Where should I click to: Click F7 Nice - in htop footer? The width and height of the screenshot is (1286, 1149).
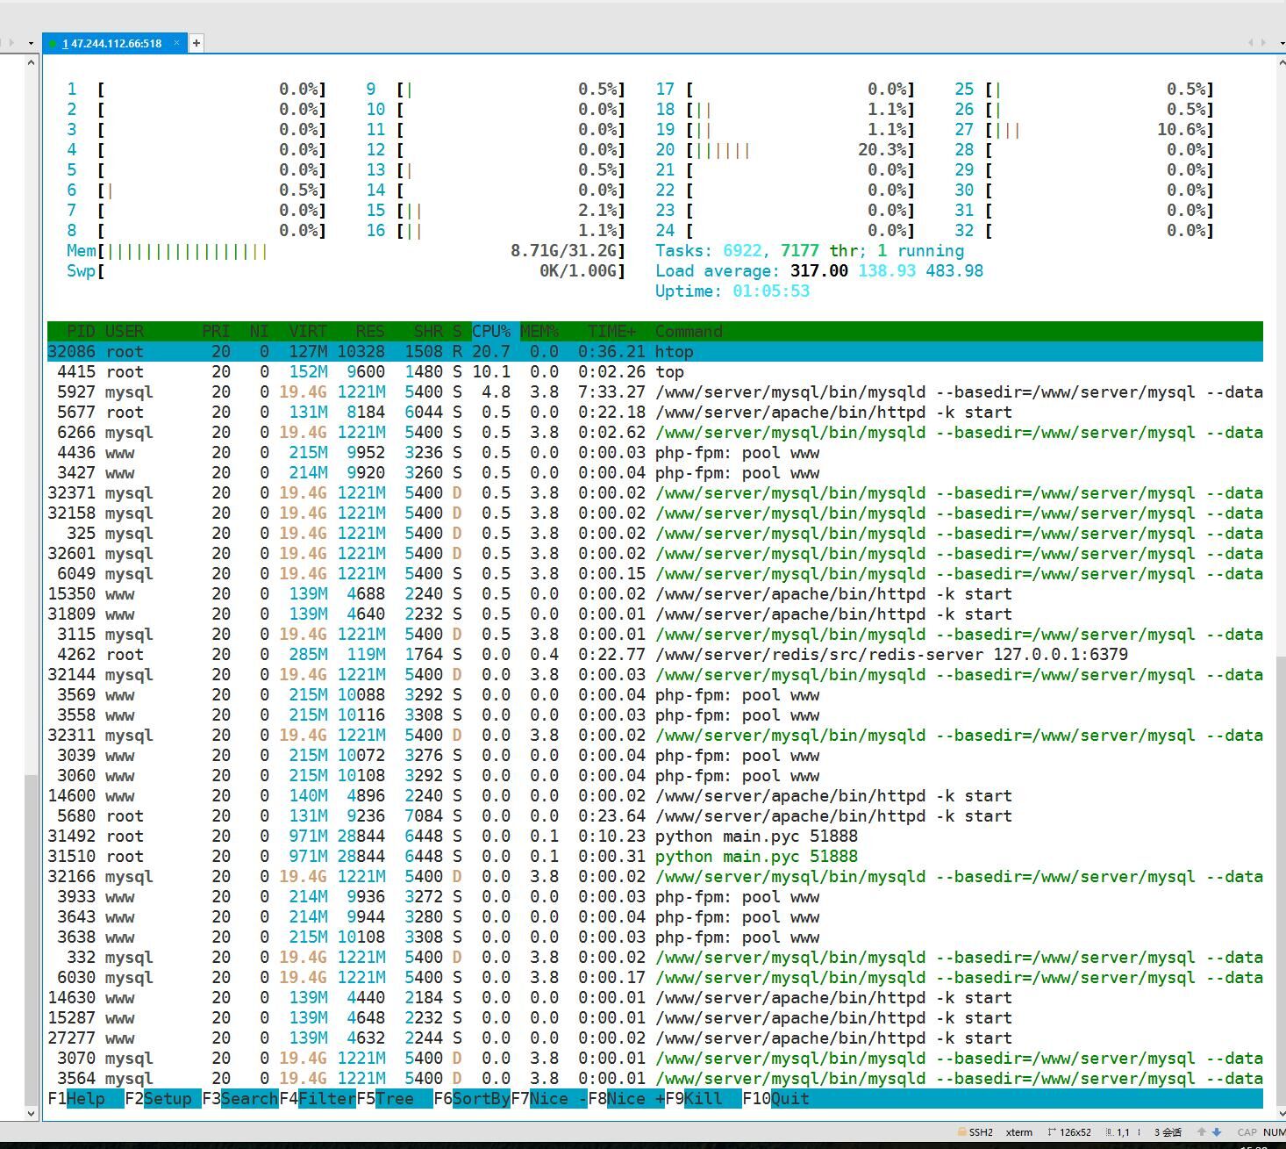[549, 1099]
